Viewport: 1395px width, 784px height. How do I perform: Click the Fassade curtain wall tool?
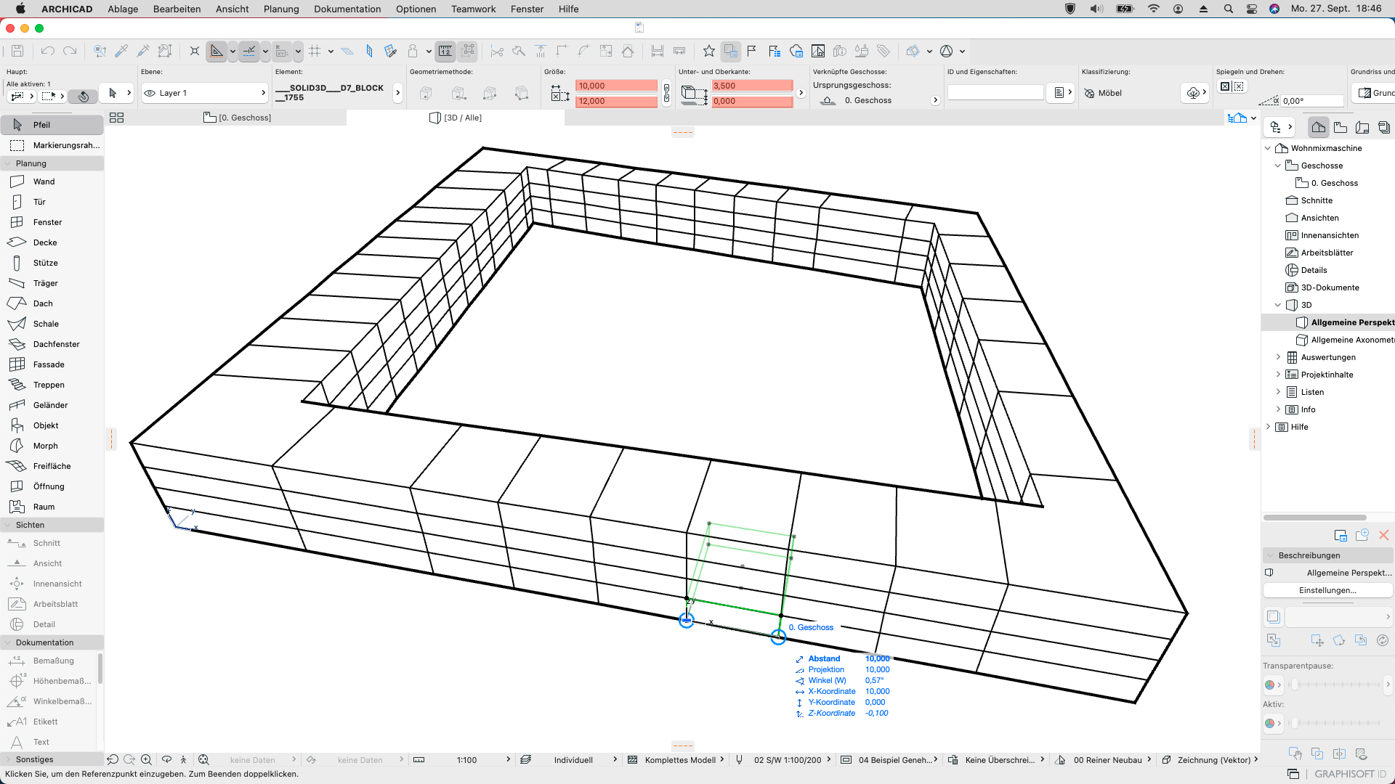pos(48,364)
